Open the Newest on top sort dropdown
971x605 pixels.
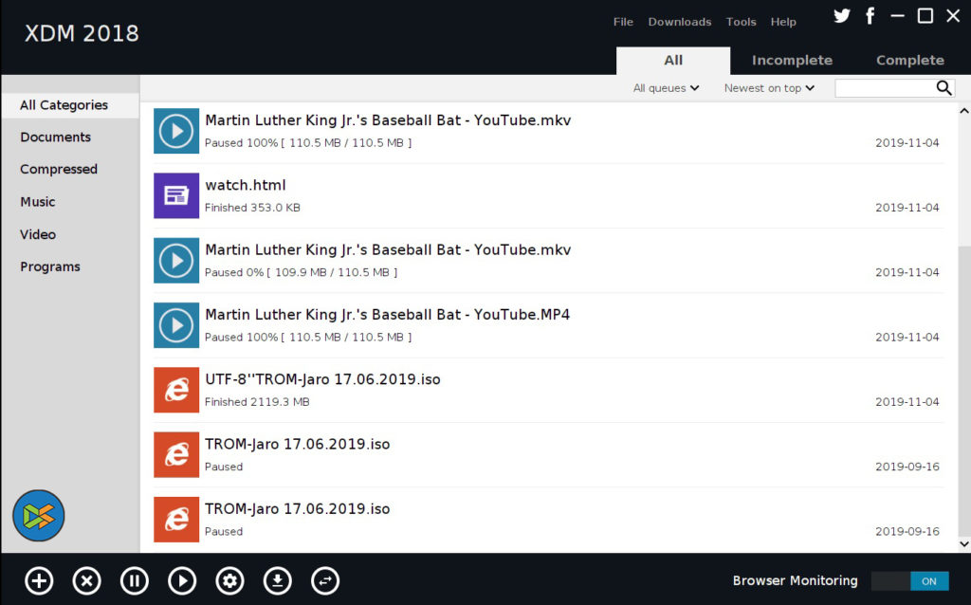click(769, 88)
